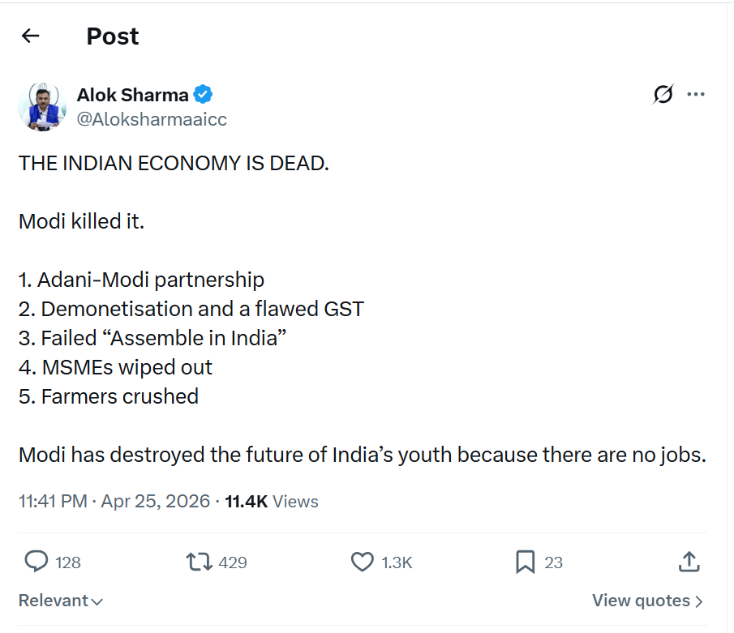
Task: Go back using the left arrow
Action: (31, 36)
